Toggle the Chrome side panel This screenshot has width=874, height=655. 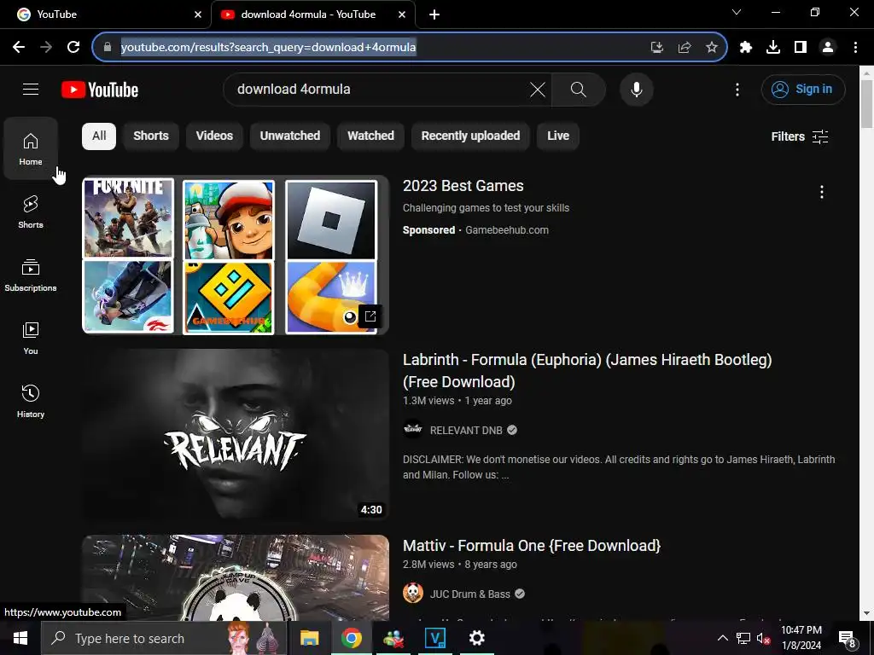(801, 48)
